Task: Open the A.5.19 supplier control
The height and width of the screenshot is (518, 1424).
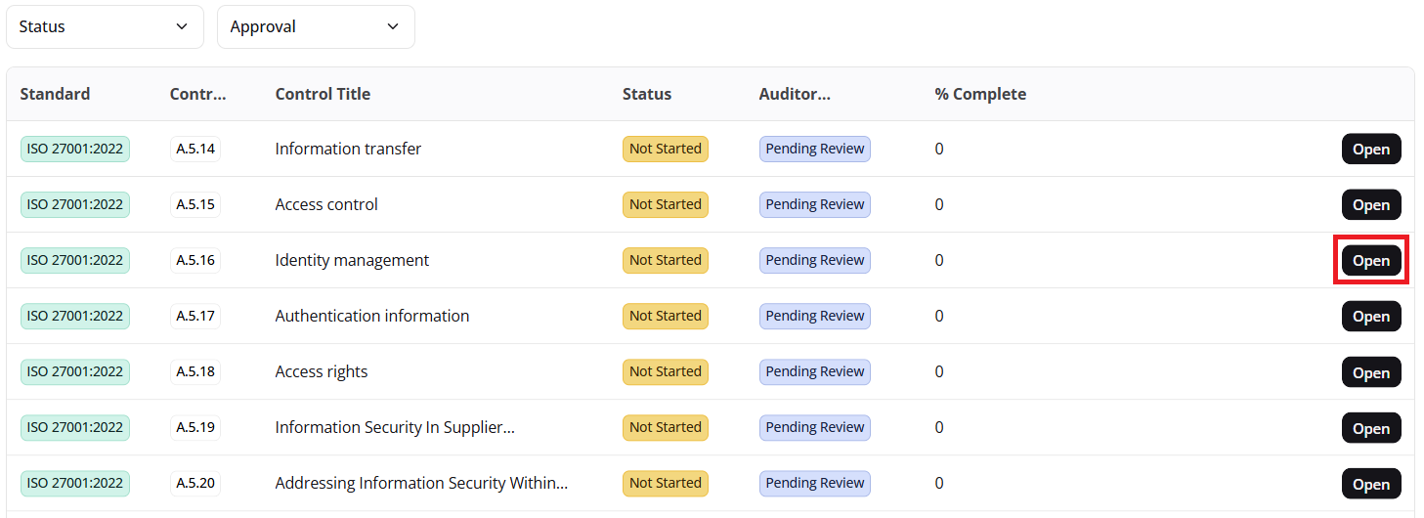Action: 1370,428
